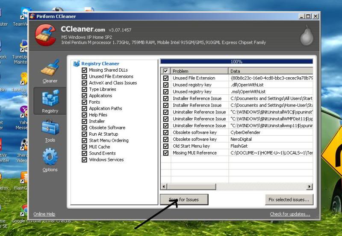Viewport: 342px width, 236px height.
Task: Click the Scan for Issues button
Action: 185,199
